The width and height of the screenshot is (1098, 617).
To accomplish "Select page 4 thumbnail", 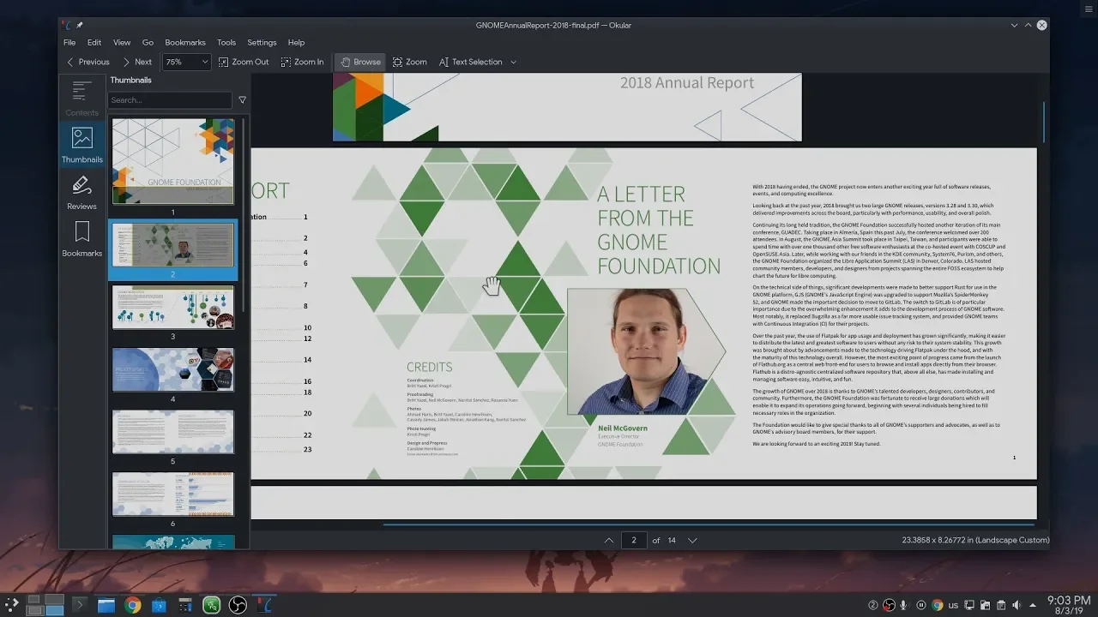I will click(x=172, y=369).
